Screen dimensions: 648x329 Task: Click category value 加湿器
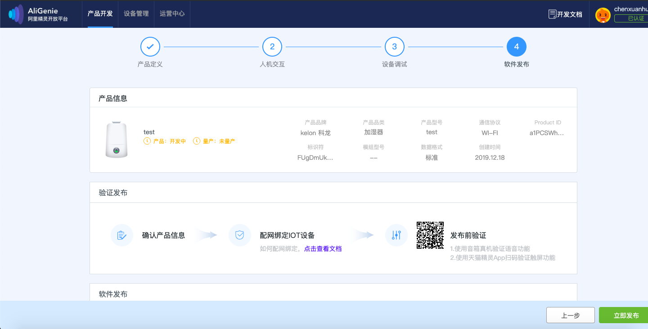click(x=373, y=132)
